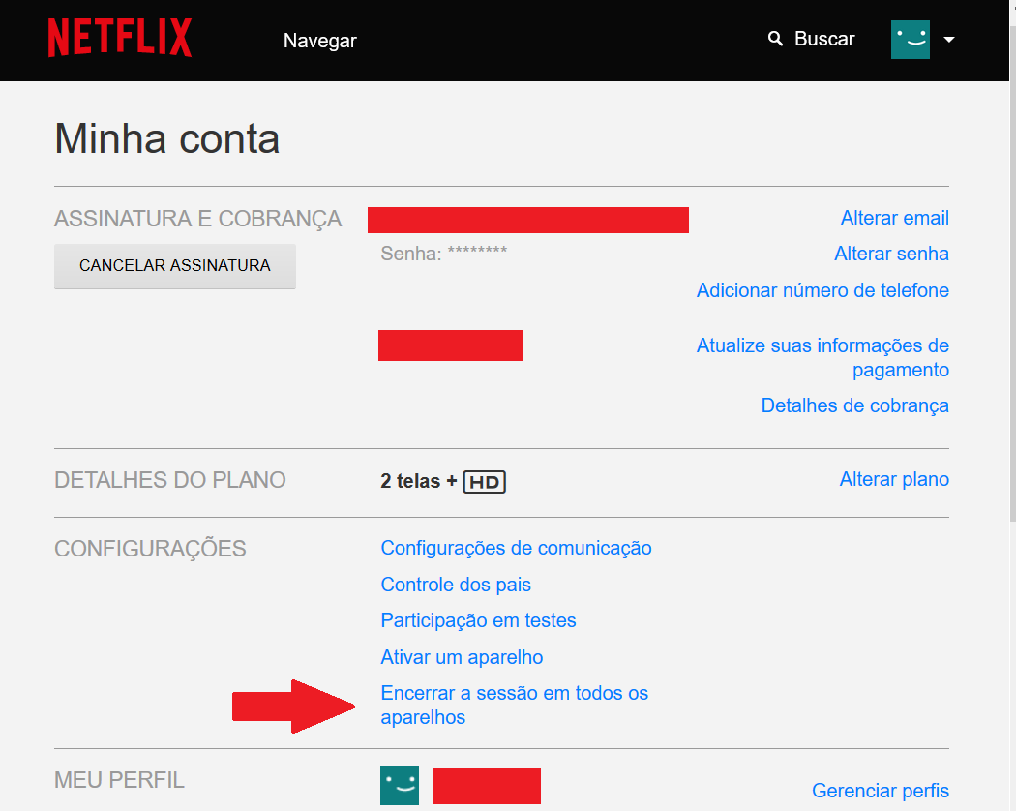
Task: Click the profile avatar under Meu Perfil
Action: [x=400, y=786]
